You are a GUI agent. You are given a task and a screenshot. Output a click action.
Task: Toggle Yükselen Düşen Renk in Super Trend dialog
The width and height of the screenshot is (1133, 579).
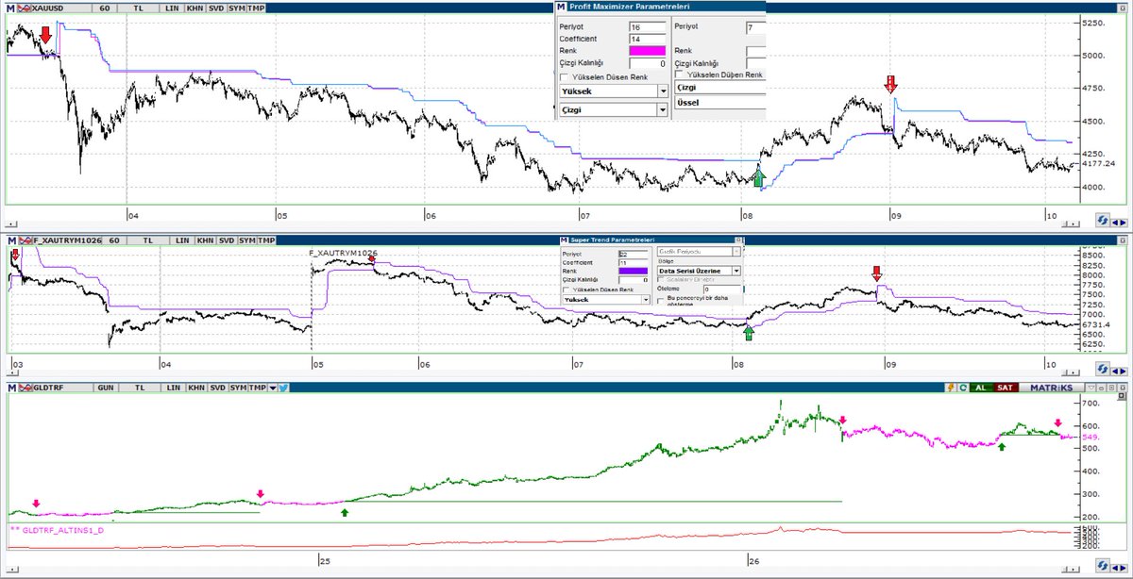click(x=566, y=289)
